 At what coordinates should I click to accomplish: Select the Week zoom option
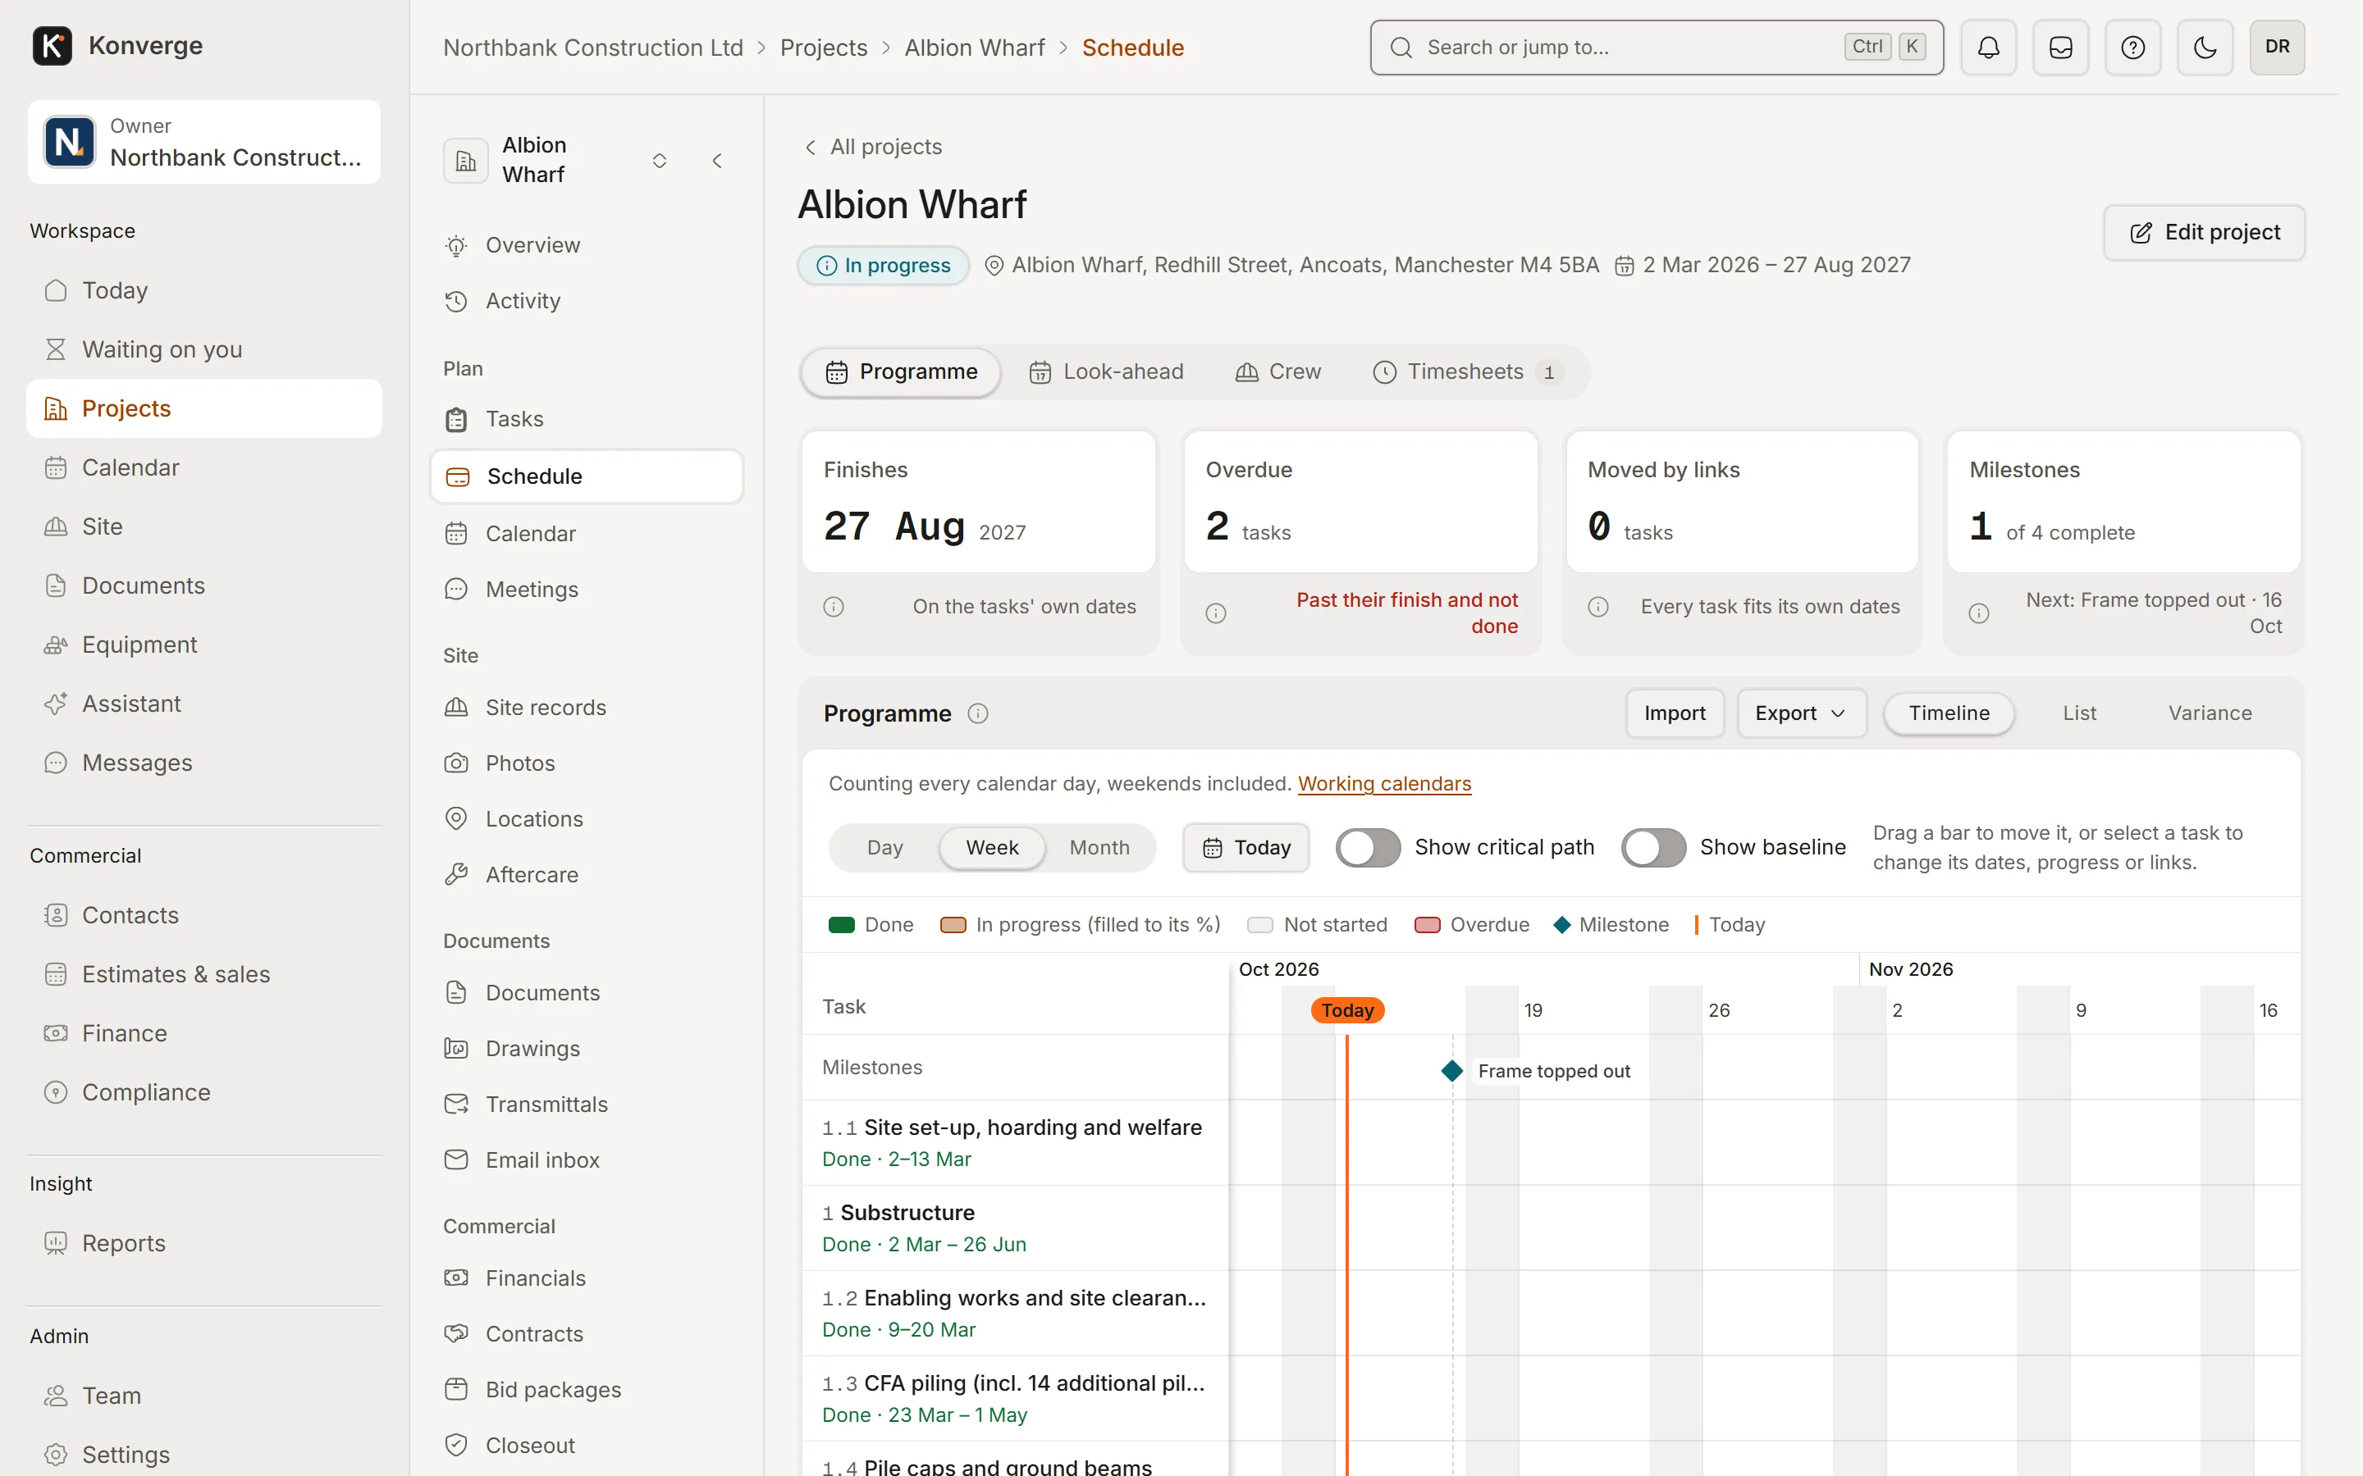click(992, 847)
